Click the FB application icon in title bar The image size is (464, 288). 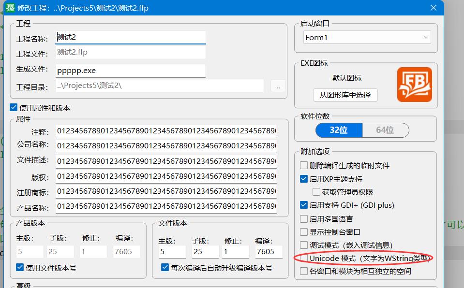(10, 8)
